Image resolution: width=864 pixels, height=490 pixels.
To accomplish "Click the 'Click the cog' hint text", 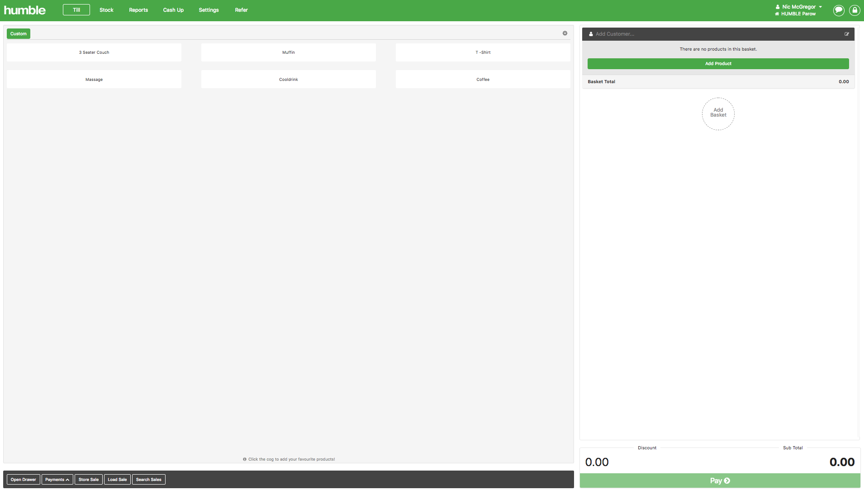I will [292, 459].
